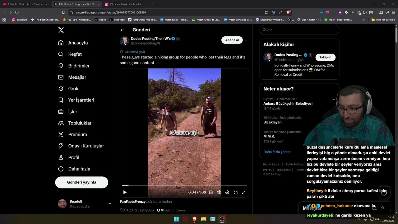Bookmark this page via address bar icon
The height and width of the screenshot is (224, 398).
point(63,12)
